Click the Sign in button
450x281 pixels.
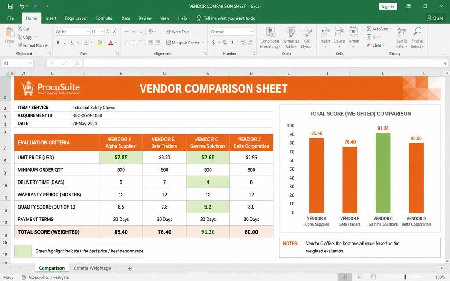[388, 6]
